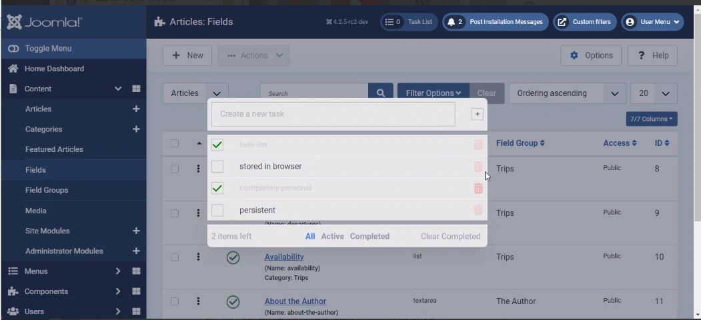Select checkbox for row ID 9
The image size is (701, 320).
click(174, 213)
